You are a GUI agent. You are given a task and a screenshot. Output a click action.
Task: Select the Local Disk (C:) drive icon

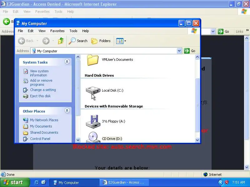(x=93, y=90)
